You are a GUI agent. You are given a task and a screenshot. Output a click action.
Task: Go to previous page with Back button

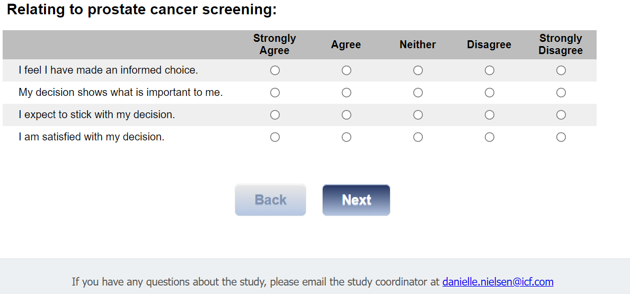pyautogui.click(x=270, y=200)
